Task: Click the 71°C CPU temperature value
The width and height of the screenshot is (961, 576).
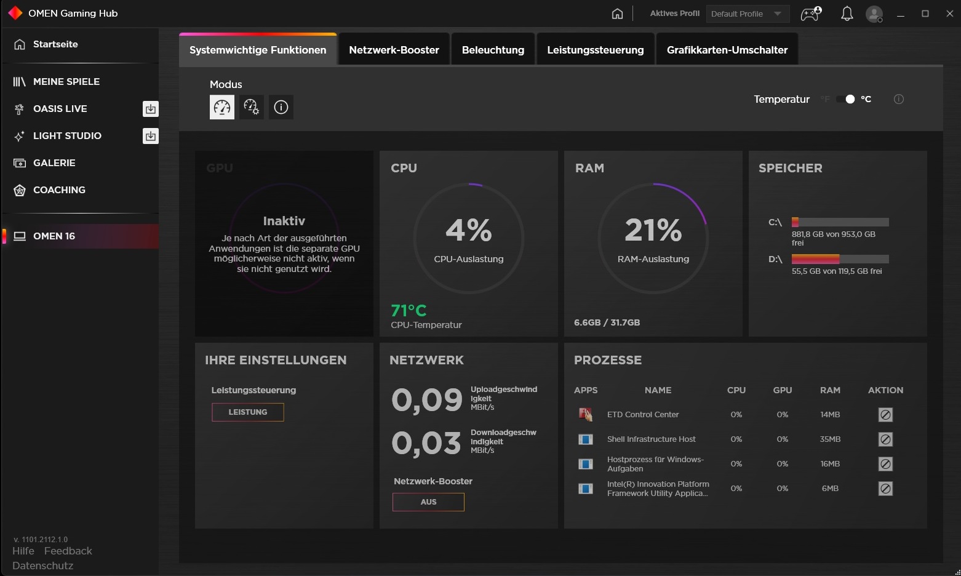Action: [409, 311]
